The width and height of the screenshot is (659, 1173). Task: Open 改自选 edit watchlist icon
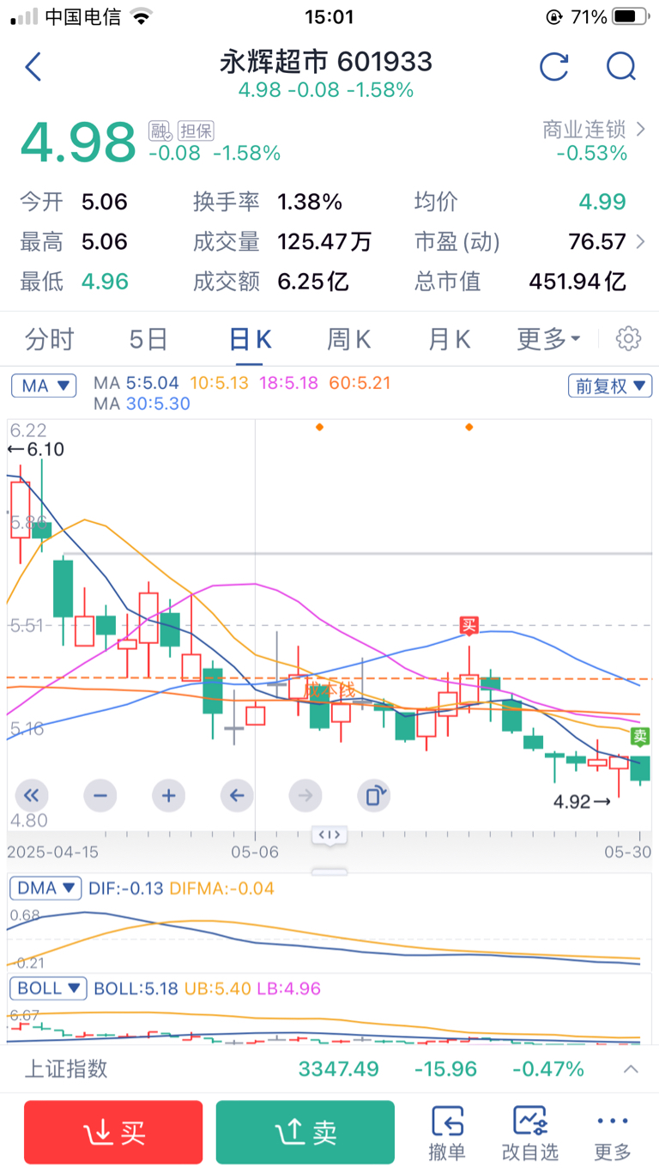point(529,1133)
